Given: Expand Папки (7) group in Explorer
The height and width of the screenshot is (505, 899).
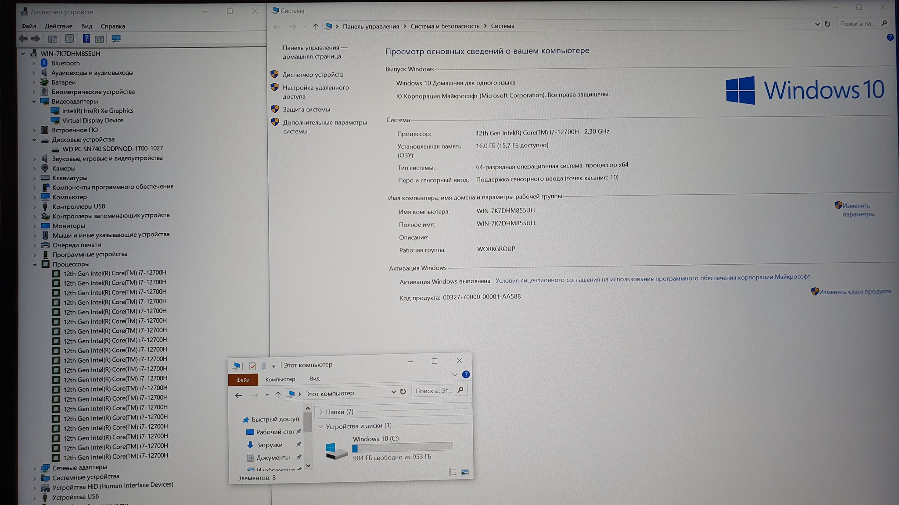Looking at the screenshot, I should (321, 412).
